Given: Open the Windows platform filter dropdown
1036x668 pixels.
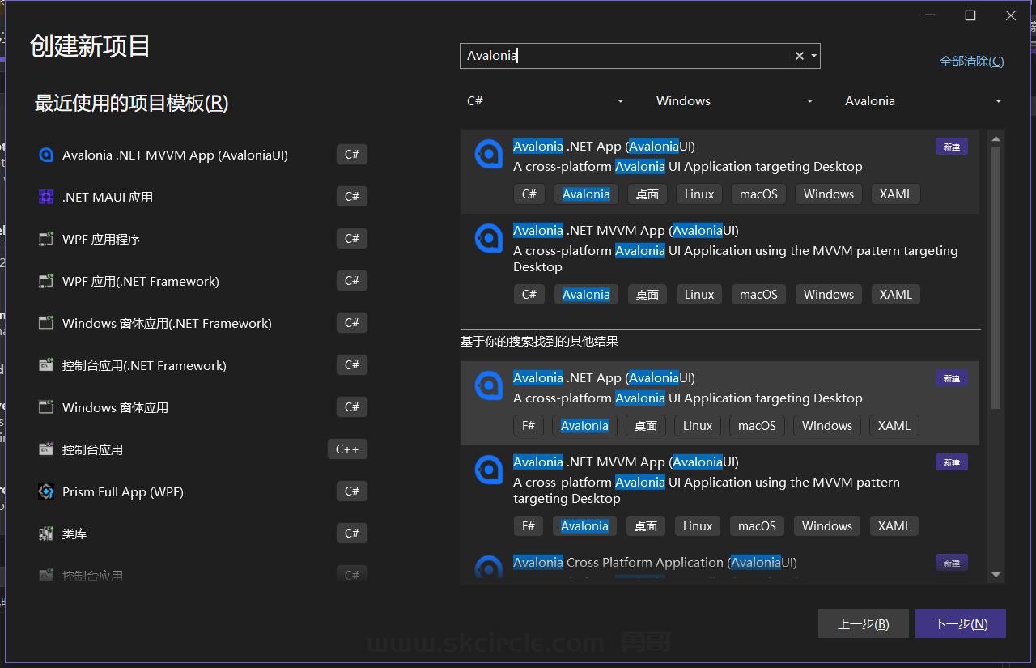Looking at the screenshot, I should (x=734, y=101).
